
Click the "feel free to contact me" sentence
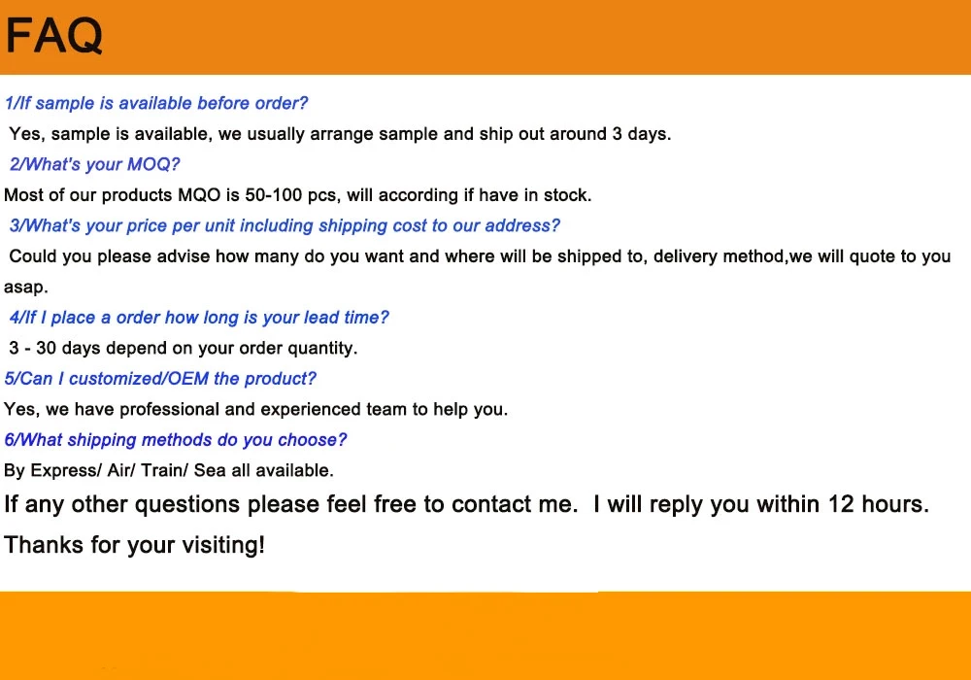pyautogui.click(x=288, y=504)
